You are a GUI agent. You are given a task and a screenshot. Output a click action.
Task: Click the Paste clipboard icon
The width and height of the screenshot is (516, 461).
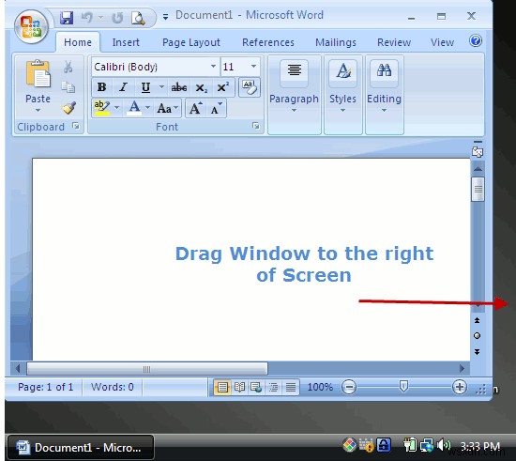point(38,74)
